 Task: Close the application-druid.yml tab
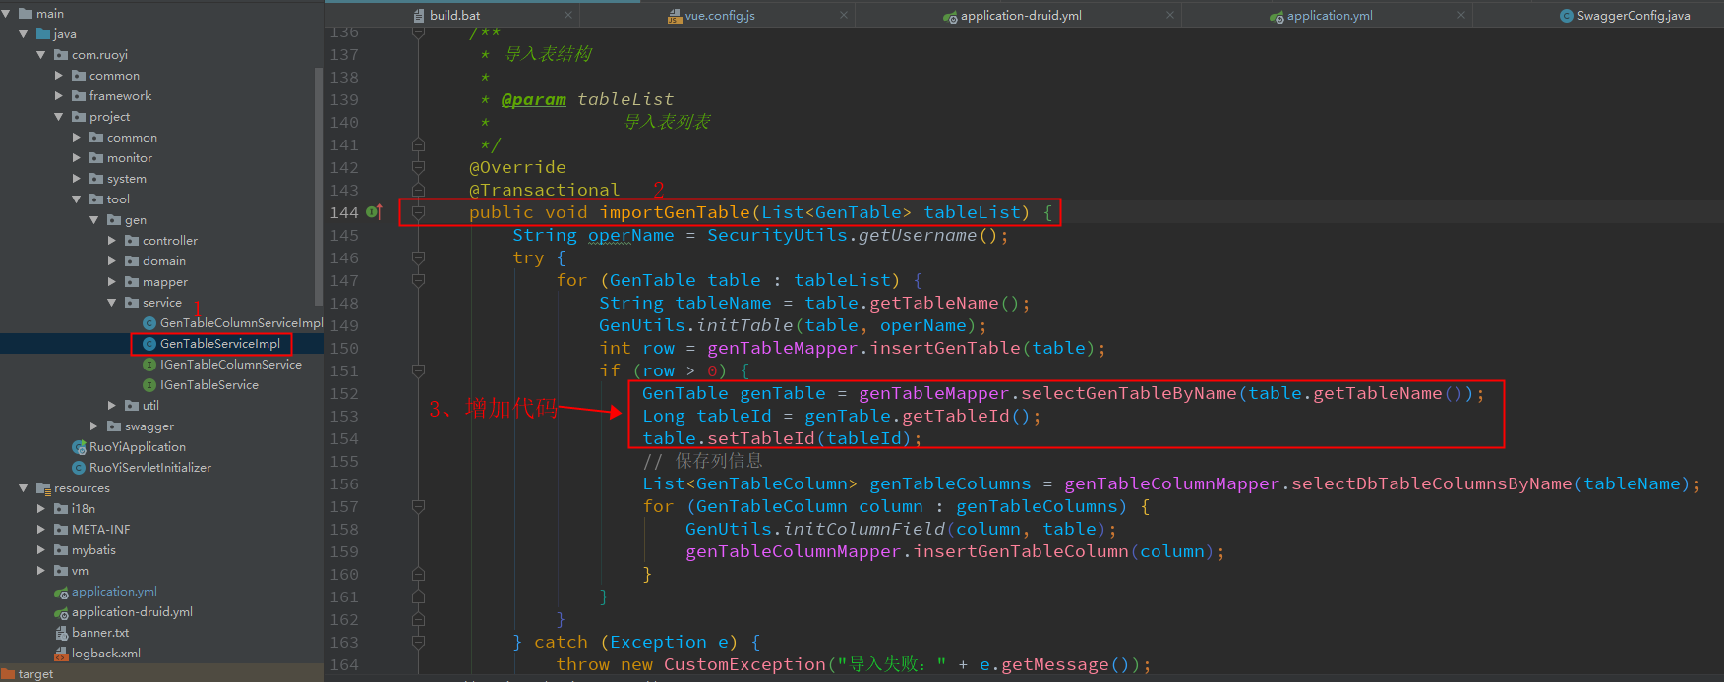pos(1170,15)
